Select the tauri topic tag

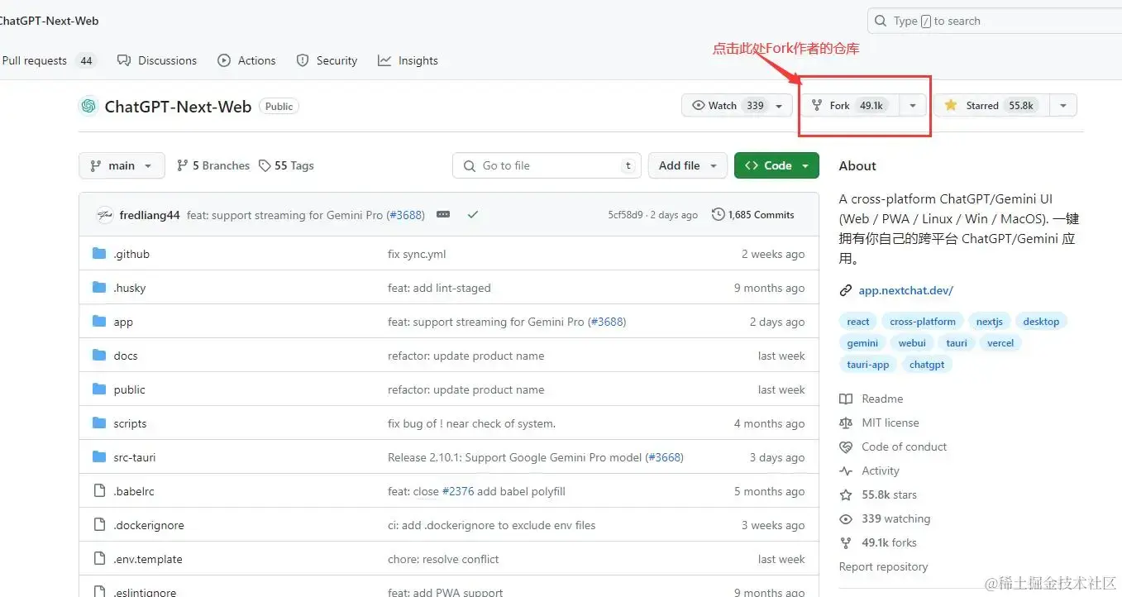pos(957,343)
